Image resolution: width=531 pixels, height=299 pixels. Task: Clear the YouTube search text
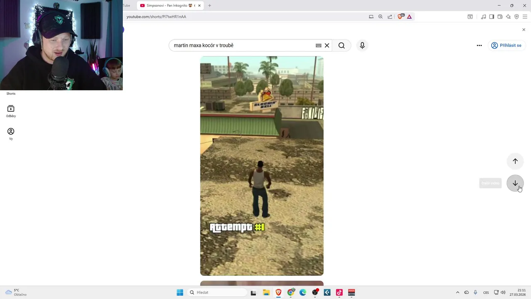pos(327,45)
